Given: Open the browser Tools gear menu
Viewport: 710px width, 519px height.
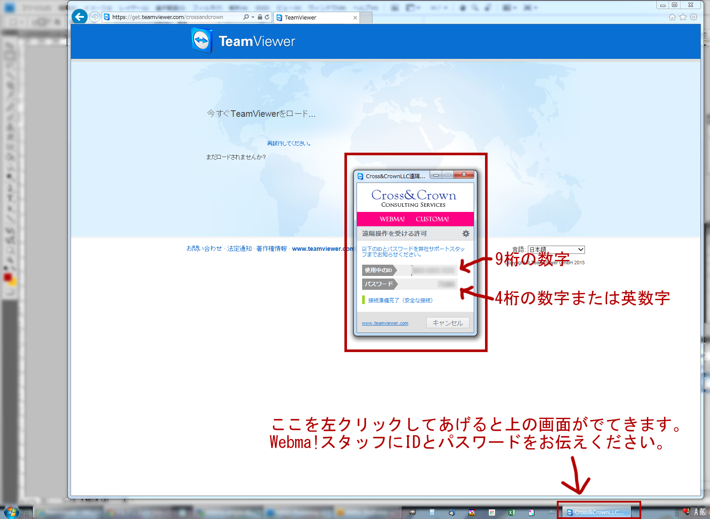Looking at the screenshot, I should click(x=694, y=17).
